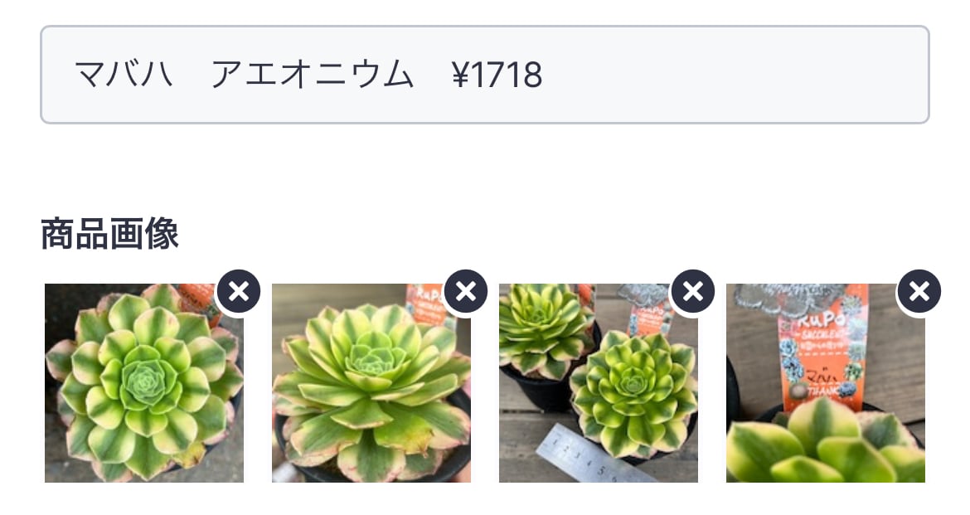Viewport: 970px width, 515px height.
Task: Place cursor on ¥1718 in title field
Action: point(497,75)
